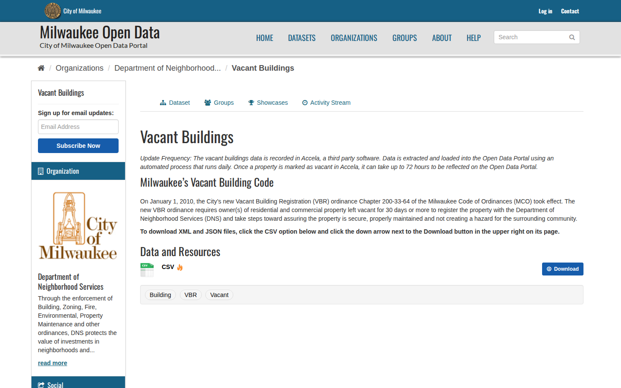The width and height of the screenshot is (621, 388).
Task: Click the Organization sidebar header
Action: coord(78,171)
